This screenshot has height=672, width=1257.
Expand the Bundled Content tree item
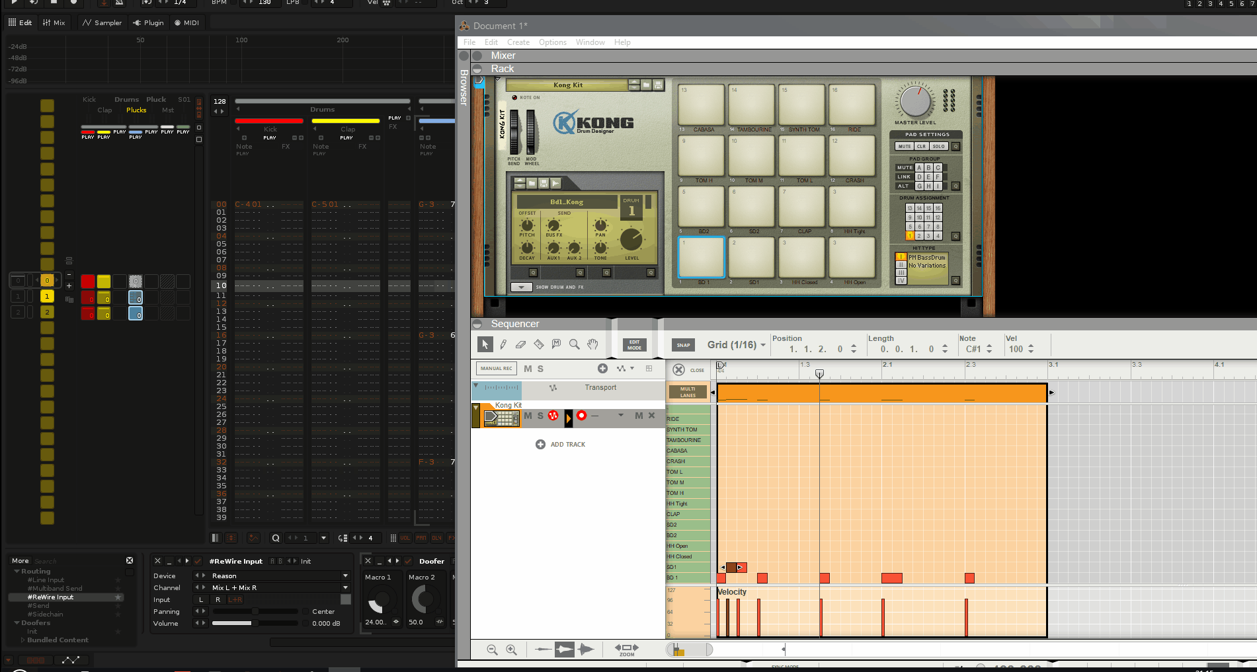pyautogui.click(x=23, y=640)
